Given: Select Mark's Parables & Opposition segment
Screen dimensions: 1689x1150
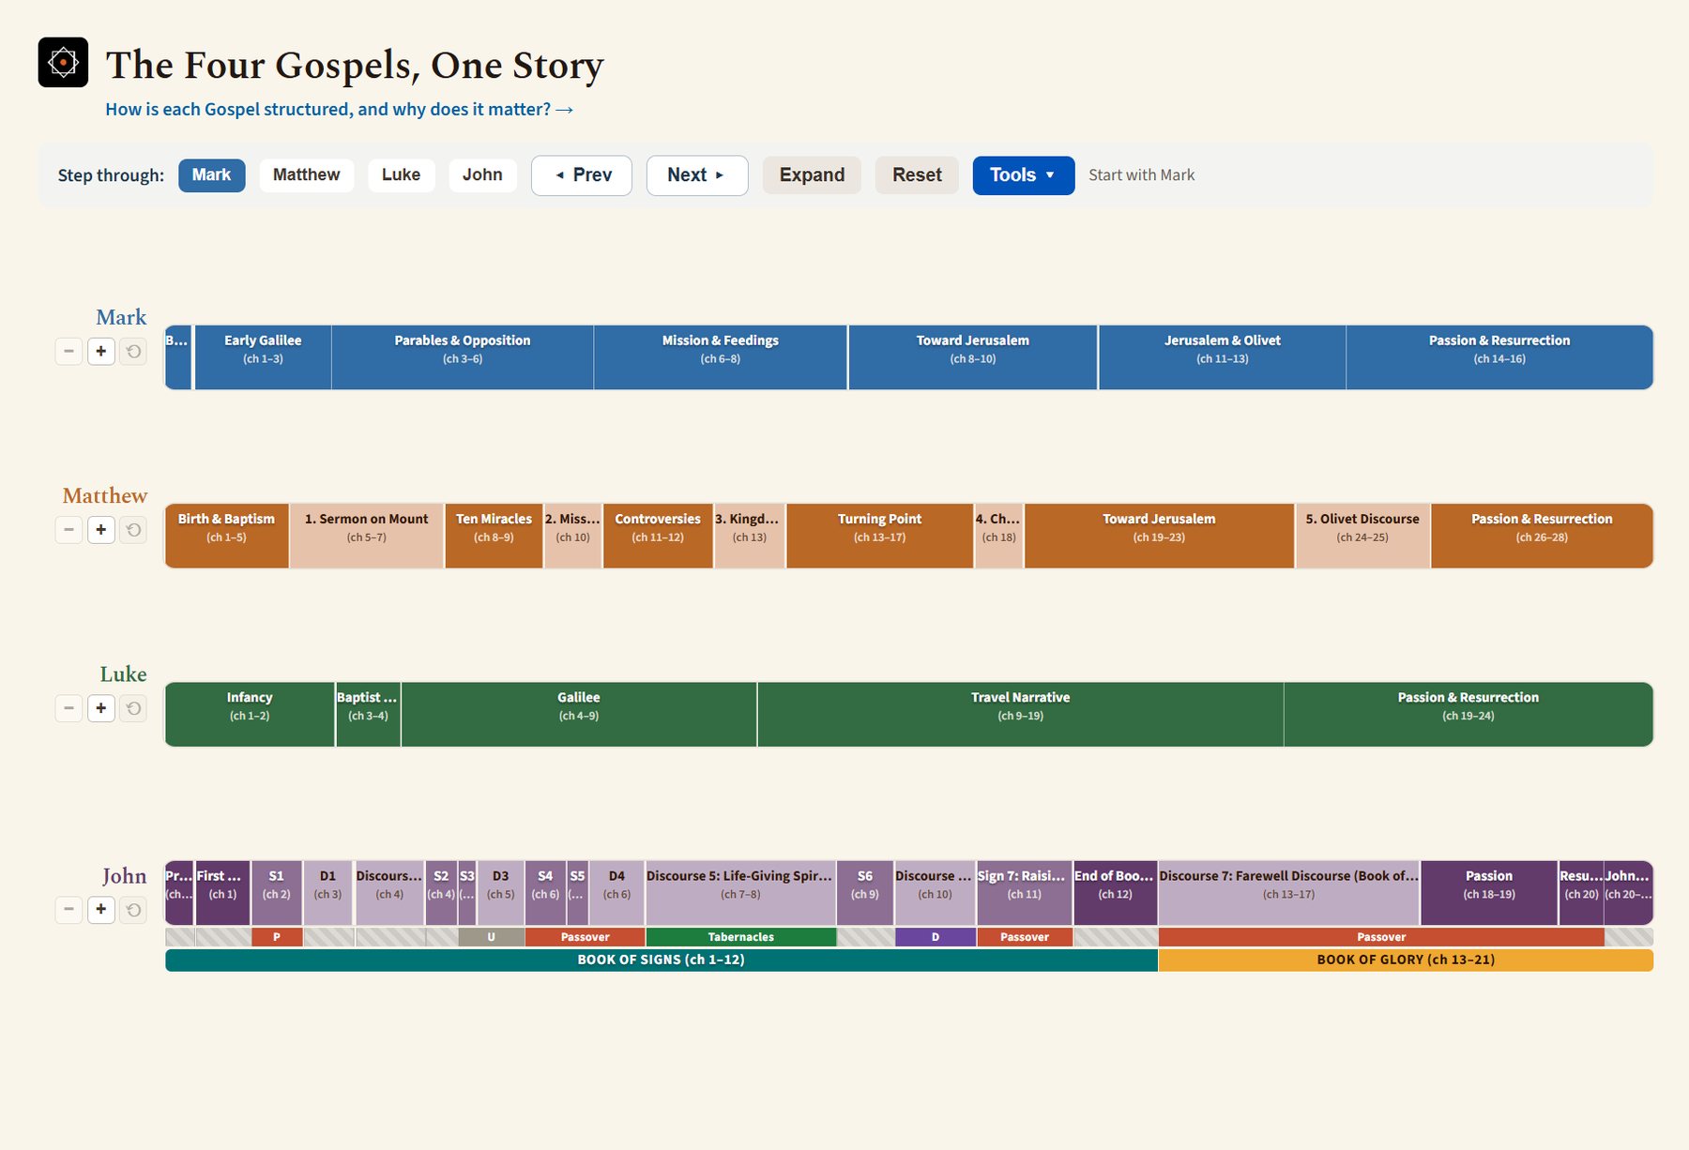Looking at the screenshot, I should click(x=463, y=357).
